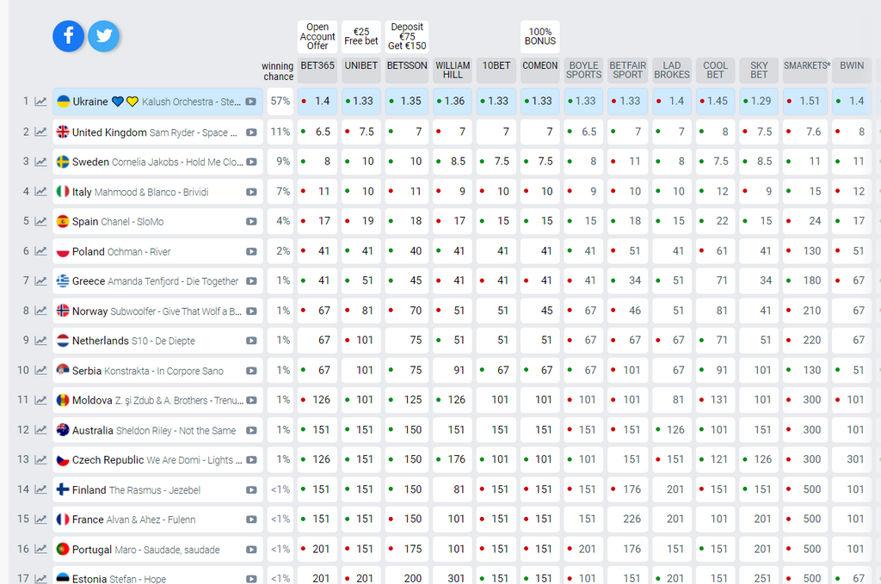The height and width of the screenshot is (584, 881).
Task: Click Ukraine's 57% winning chance
Action: (x=280, y=101)
